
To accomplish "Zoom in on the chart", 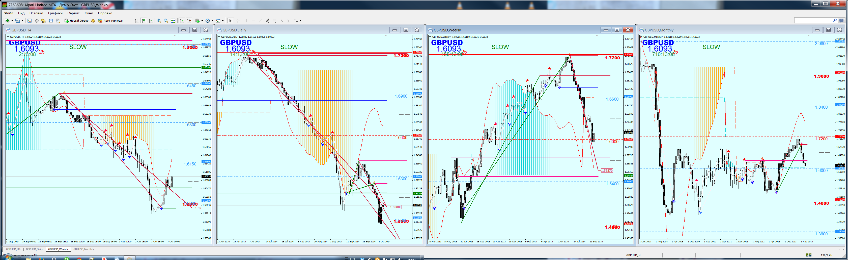I will [x=159, y=21].
